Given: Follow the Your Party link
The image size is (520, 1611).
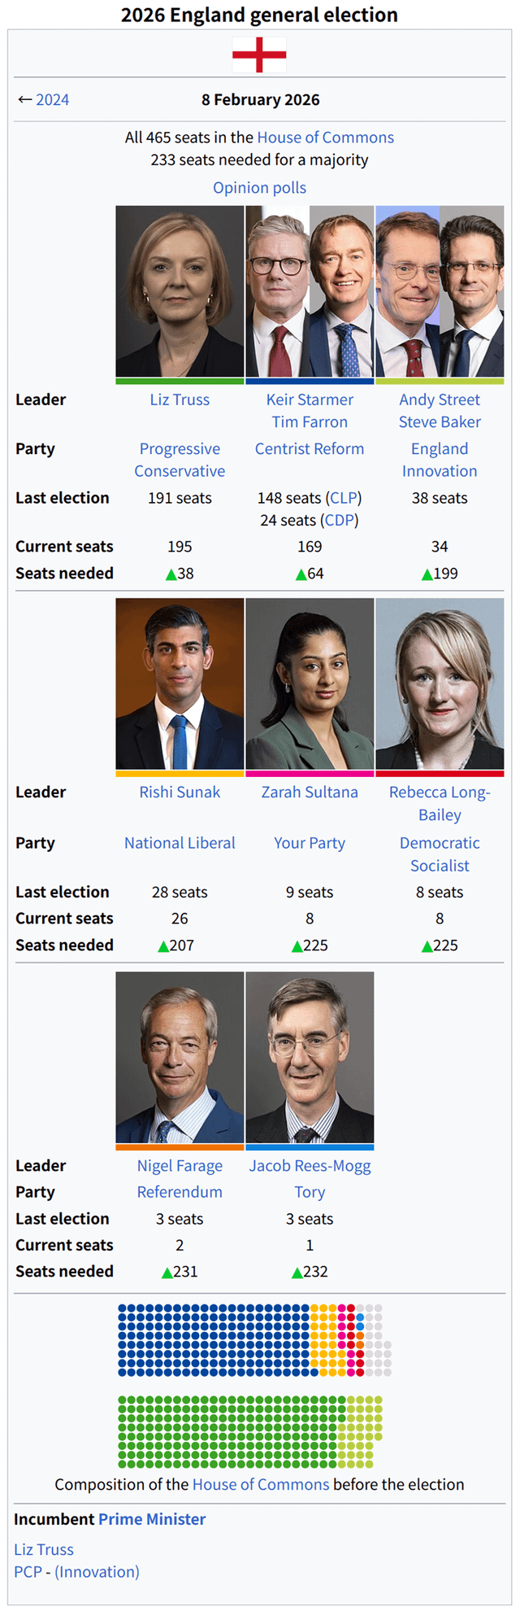Looking at the screenshot, I should point(310,843).
